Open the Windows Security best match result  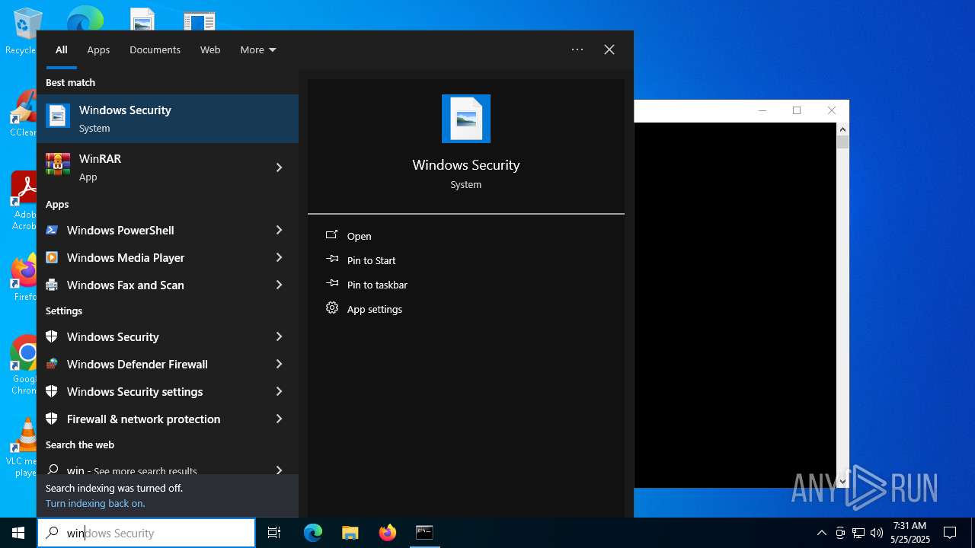pos(168,119)
